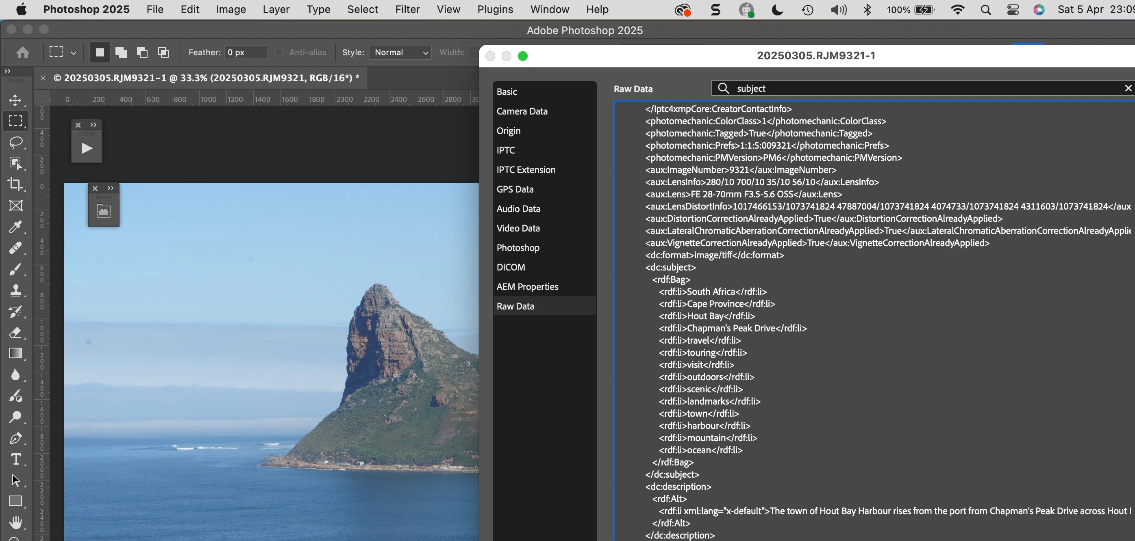
Task: Select the Crop tool
Action: 15,184
